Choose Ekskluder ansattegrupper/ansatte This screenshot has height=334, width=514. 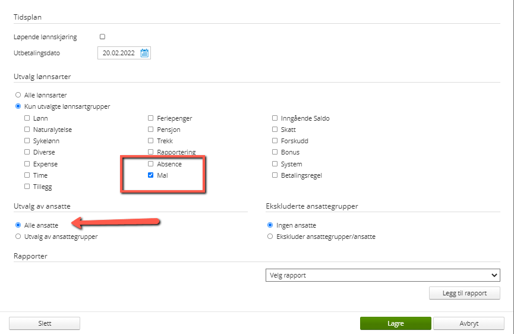coord(270,237)
